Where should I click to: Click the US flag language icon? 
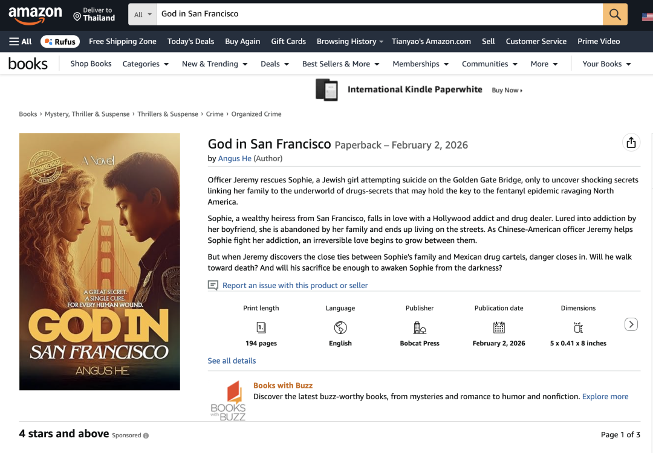(x=646, y=16)
